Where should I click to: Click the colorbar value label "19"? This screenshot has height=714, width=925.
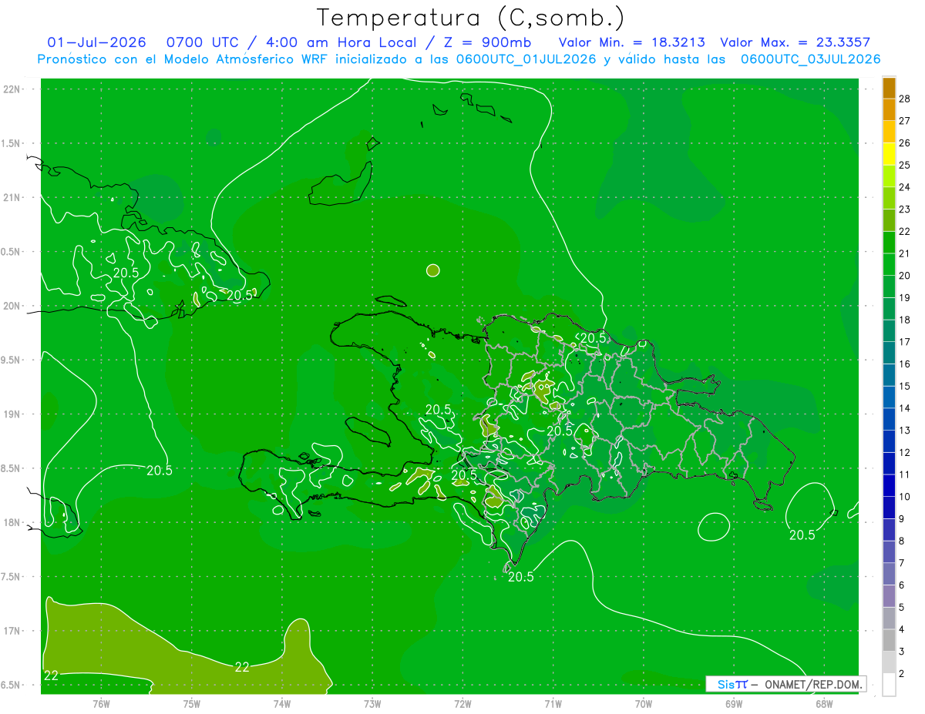(x=904, y=297)
